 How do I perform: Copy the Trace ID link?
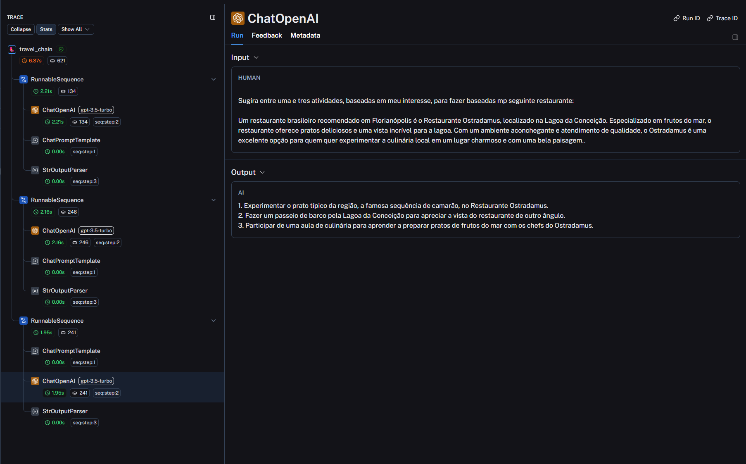click(722, 18)
